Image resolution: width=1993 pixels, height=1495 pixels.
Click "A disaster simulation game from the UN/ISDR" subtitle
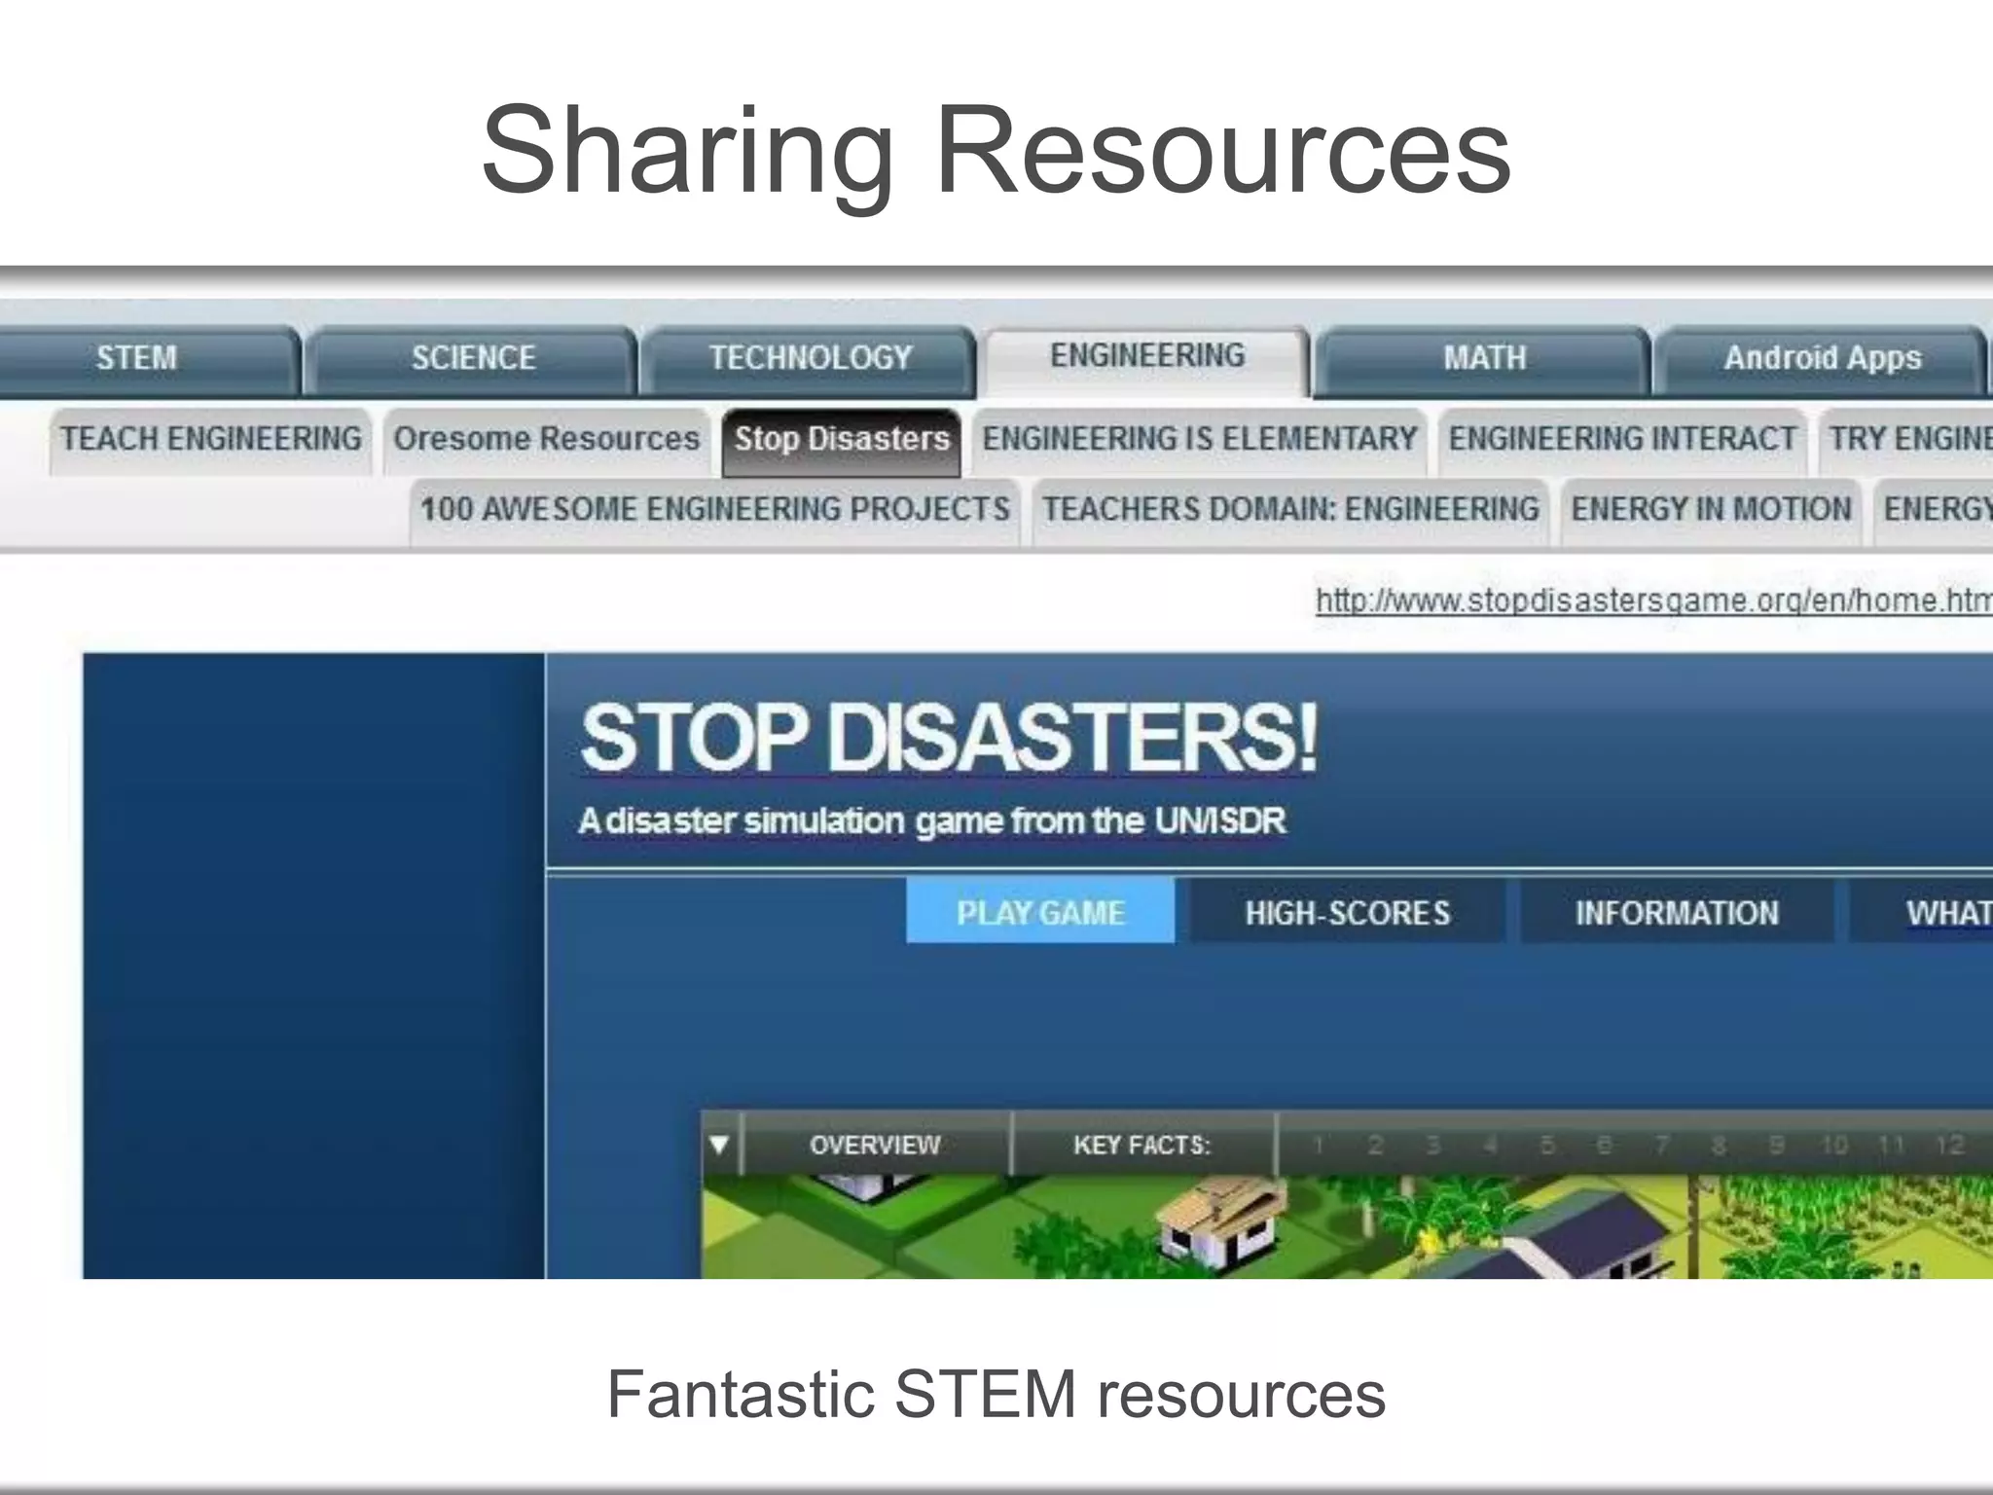932,820
